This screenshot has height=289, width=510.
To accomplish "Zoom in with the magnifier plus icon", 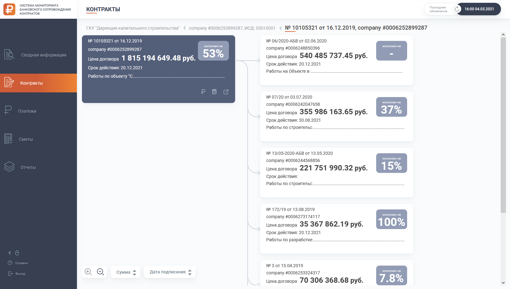I will [x=88, y=272].
